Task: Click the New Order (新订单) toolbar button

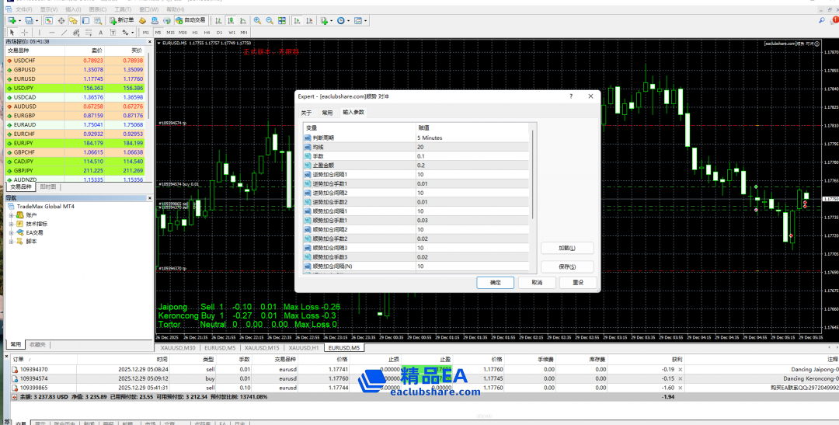Action: coord(121,20)
